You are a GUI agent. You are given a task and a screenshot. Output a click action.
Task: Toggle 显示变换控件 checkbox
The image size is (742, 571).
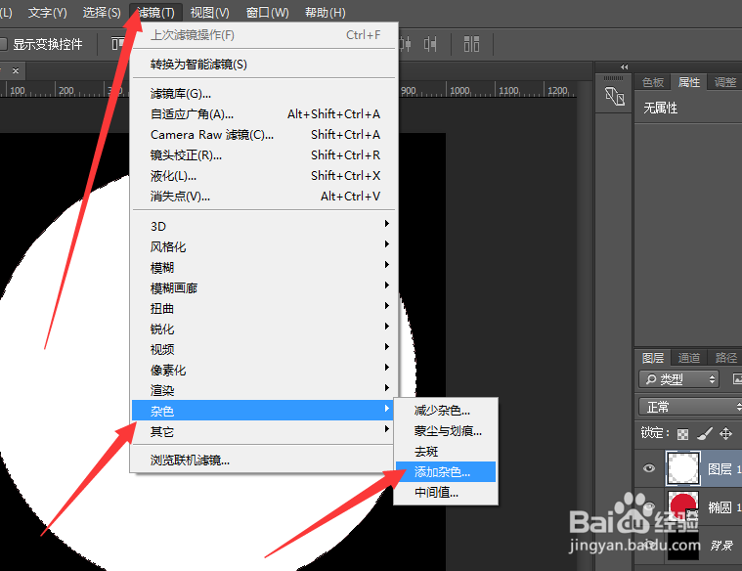pos(2,45)
